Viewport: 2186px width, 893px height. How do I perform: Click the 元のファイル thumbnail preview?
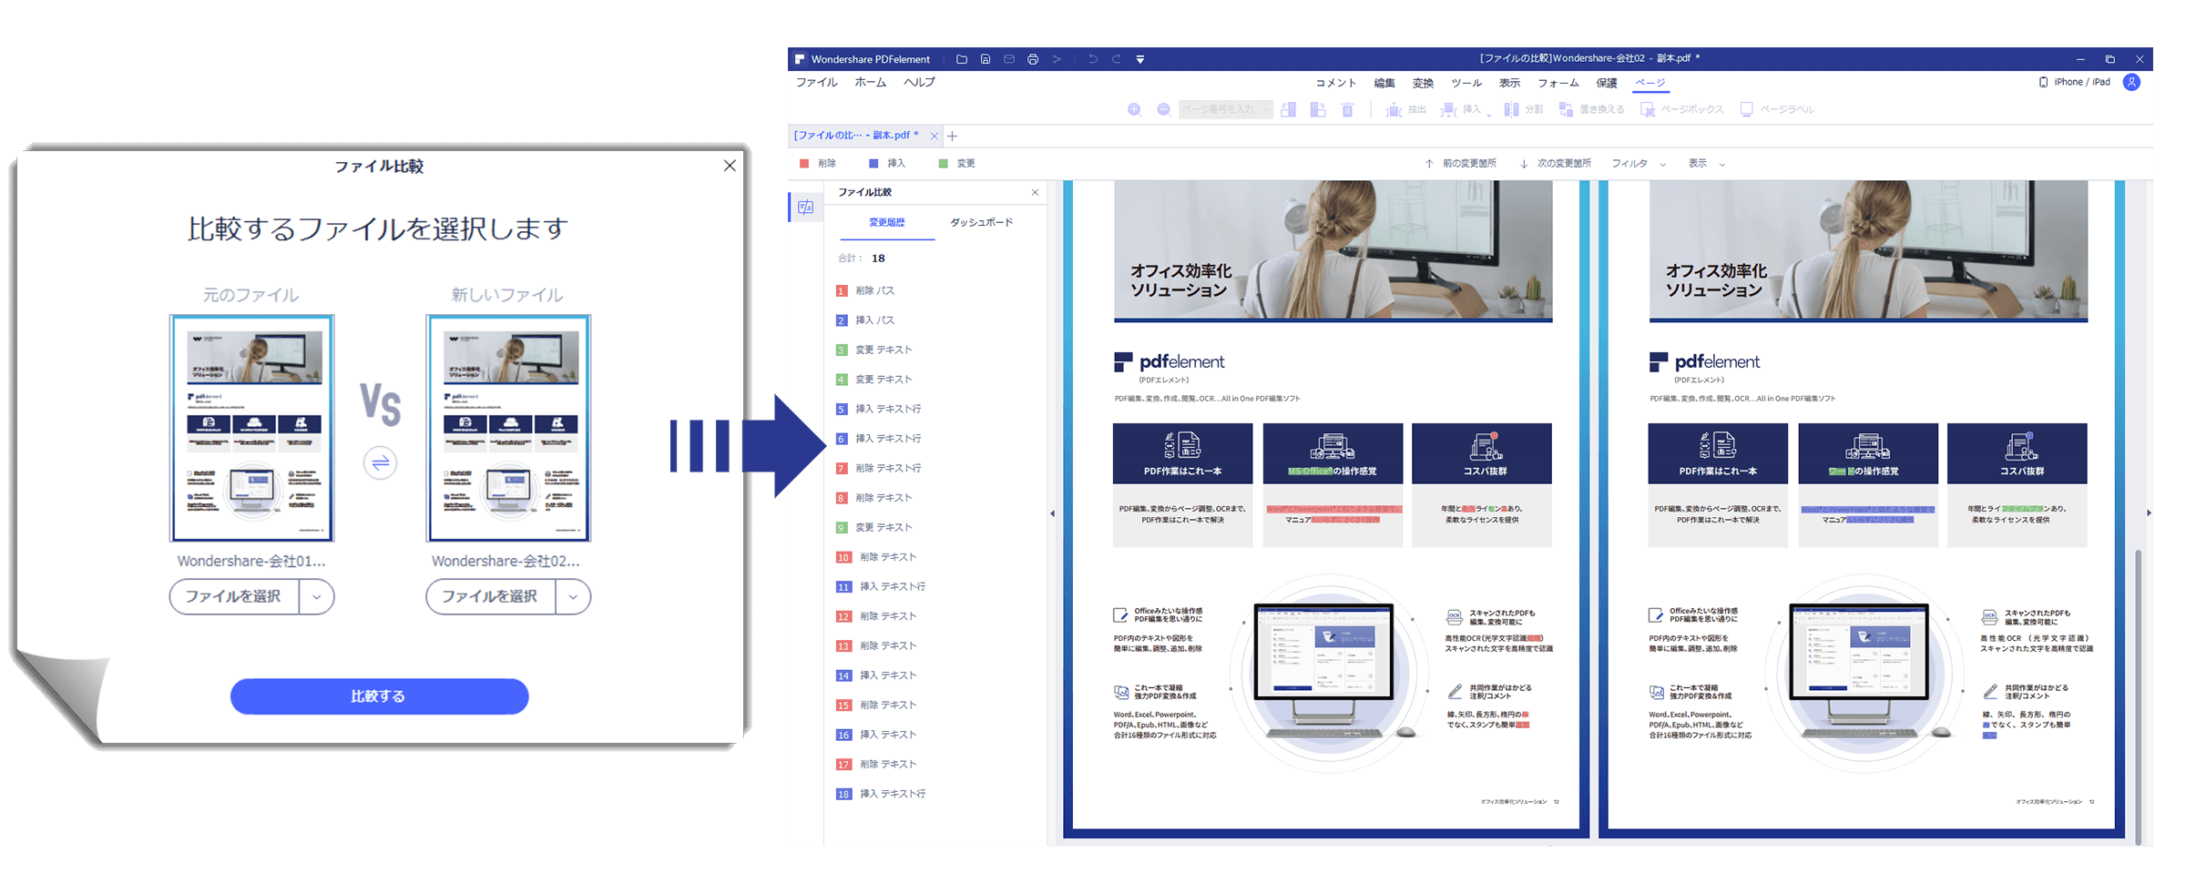[x=251, y=428]
